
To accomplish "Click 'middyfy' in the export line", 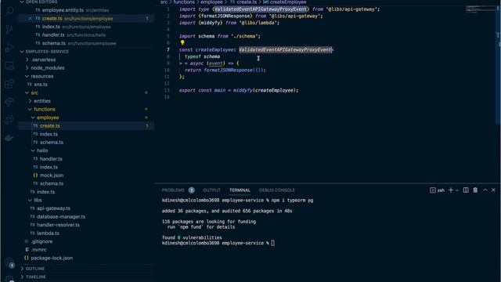I will (243, 91).
